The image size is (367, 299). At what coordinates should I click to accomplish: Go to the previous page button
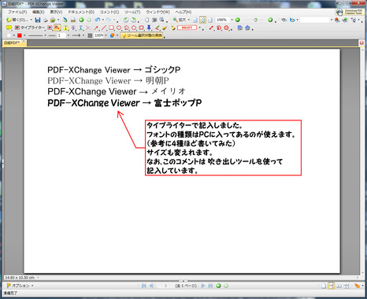[151, 286]
